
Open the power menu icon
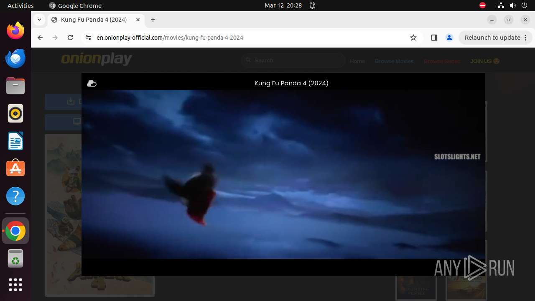[x=525, y=5]
